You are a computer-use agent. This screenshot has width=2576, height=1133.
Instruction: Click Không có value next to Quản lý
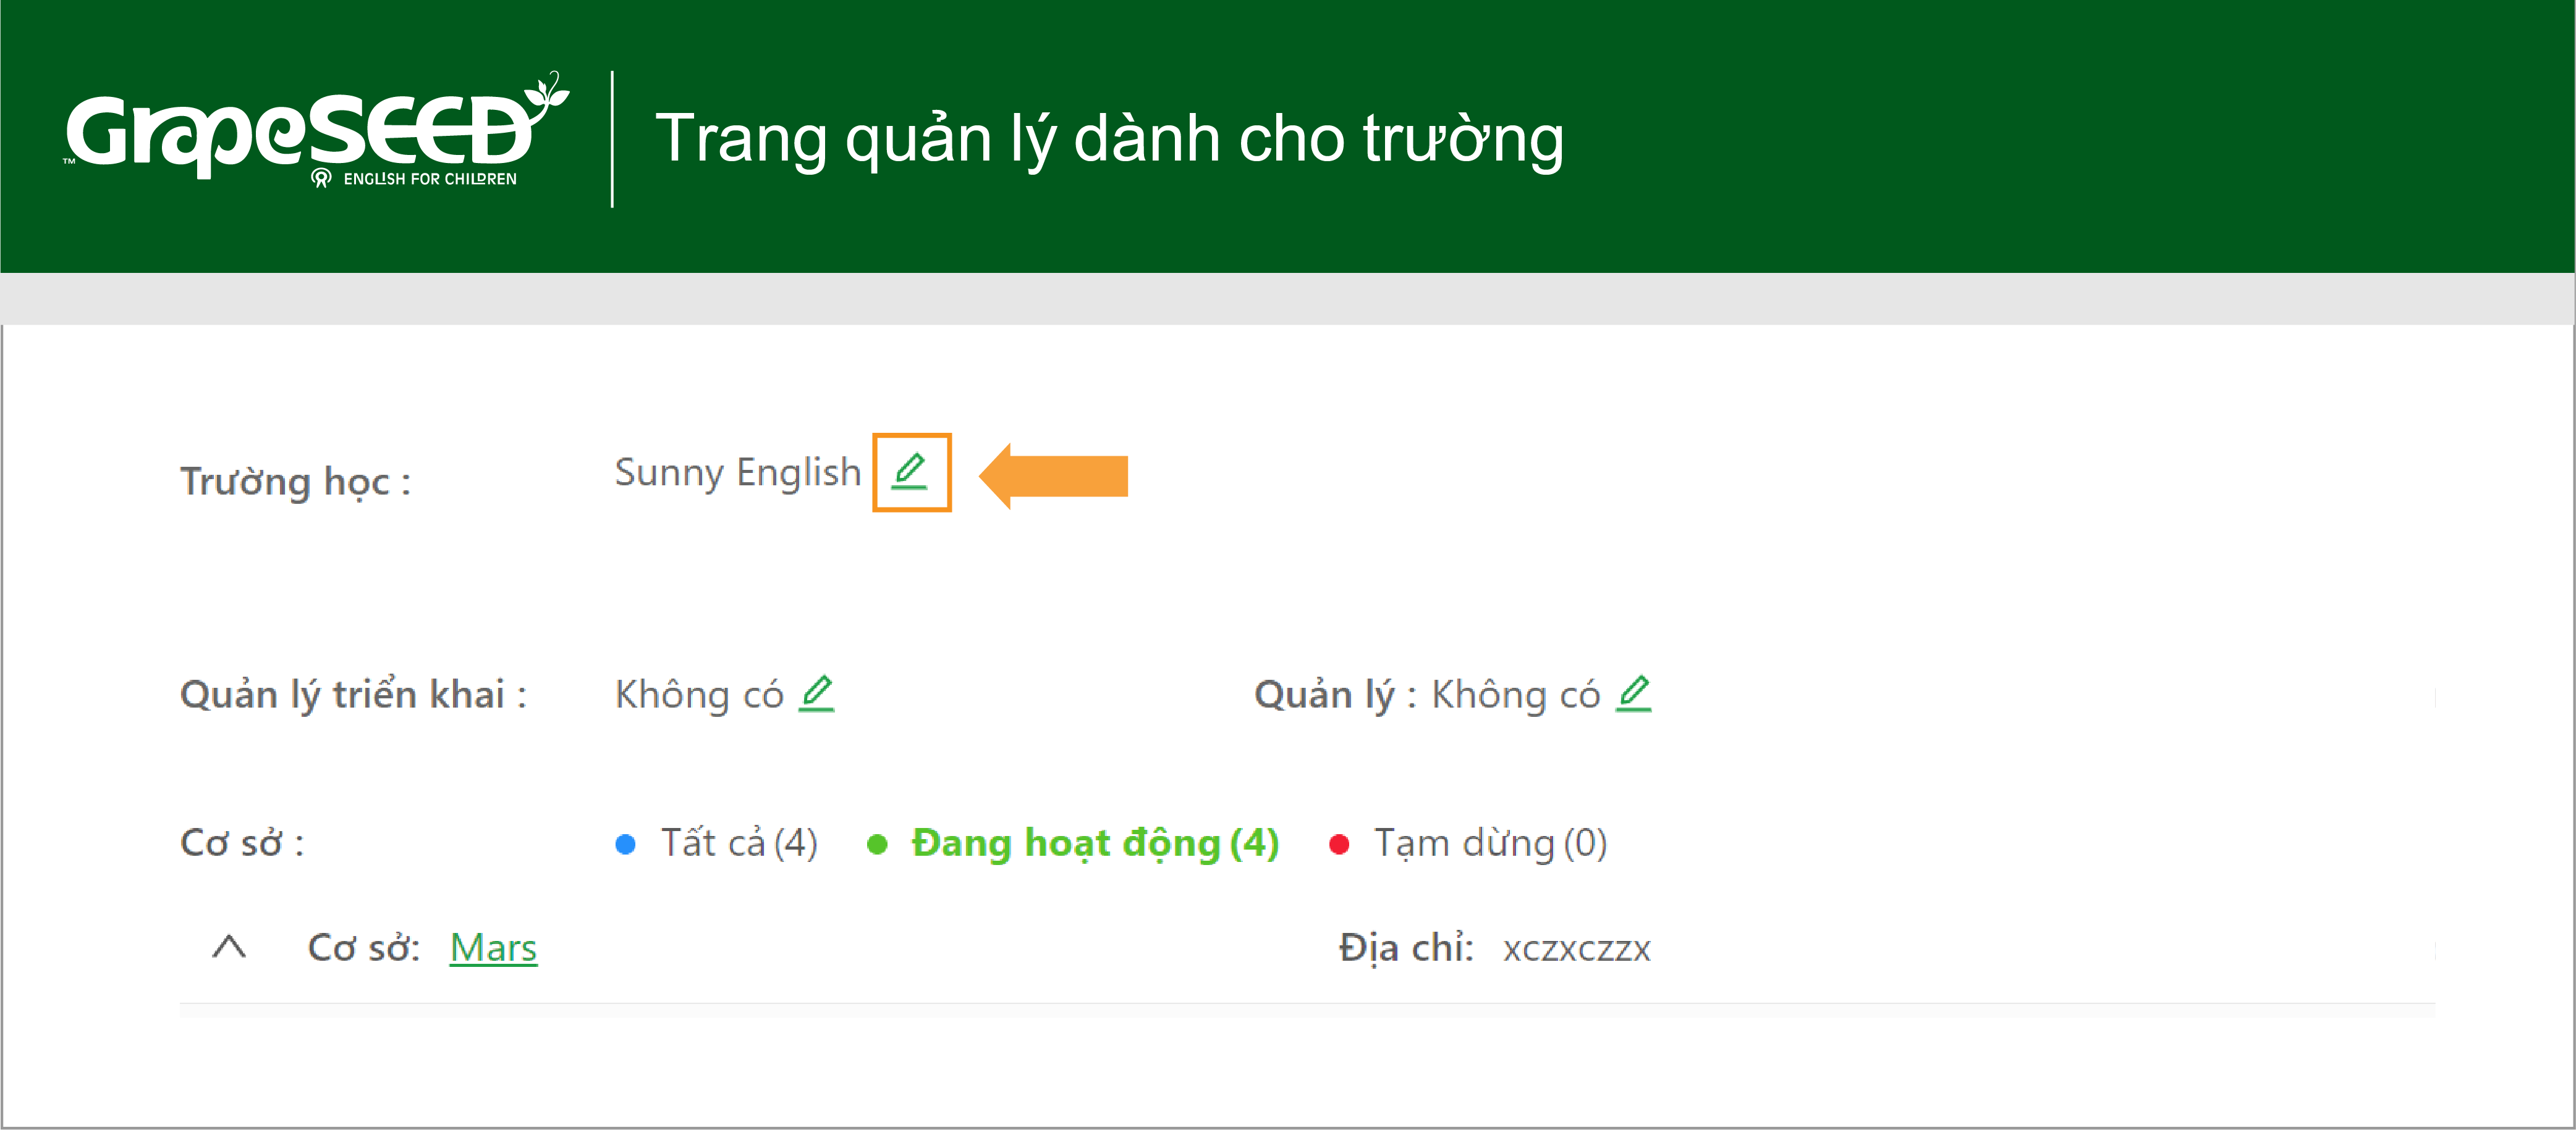point(1516,695)
